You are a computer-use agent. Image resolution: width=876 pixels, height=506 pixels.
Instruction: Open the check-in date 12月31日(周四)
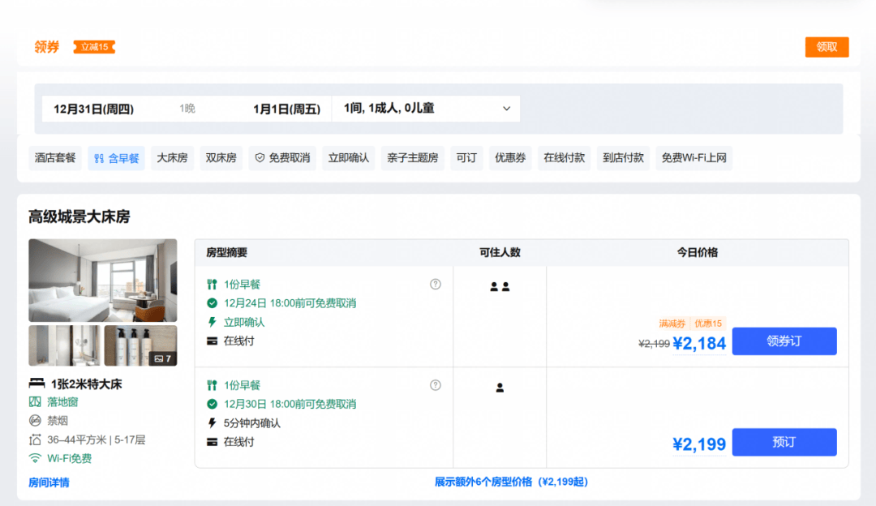(93, 109)
